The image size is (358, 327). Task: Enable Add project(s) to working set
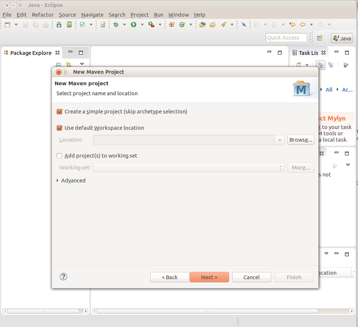59,156
